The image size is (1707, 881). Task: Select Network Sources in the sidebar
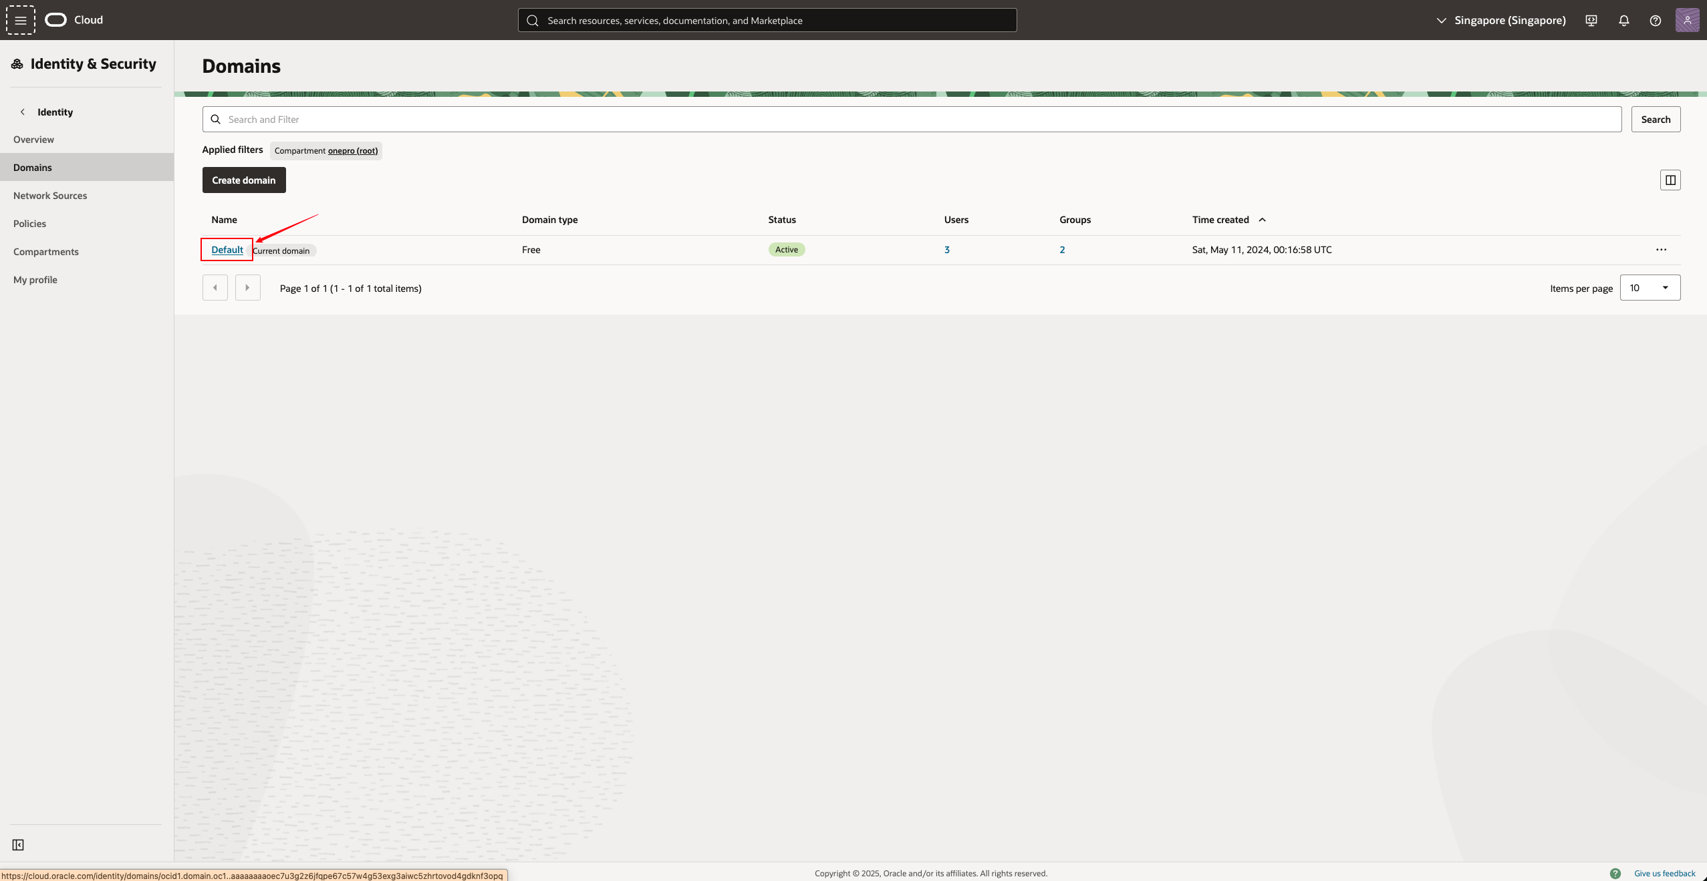50,196
